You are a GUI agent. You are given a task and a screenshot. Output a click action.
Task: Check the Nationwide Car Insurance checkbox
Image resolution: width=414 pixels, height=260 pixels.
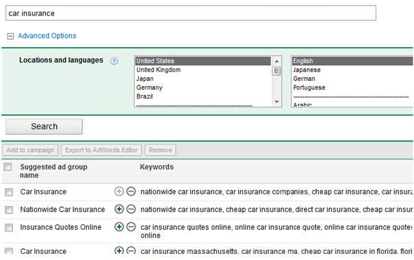[9, 209]
